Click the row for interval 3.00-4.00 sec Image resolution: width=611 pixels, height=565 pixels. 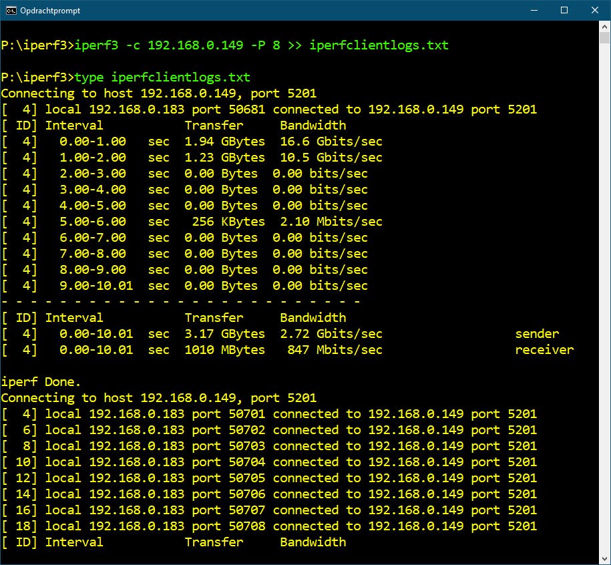(x=184, y=190)
